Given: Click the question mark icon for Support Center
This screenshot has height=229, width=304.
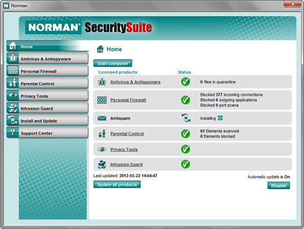Looking at the screenshot, I should (13, 132).
